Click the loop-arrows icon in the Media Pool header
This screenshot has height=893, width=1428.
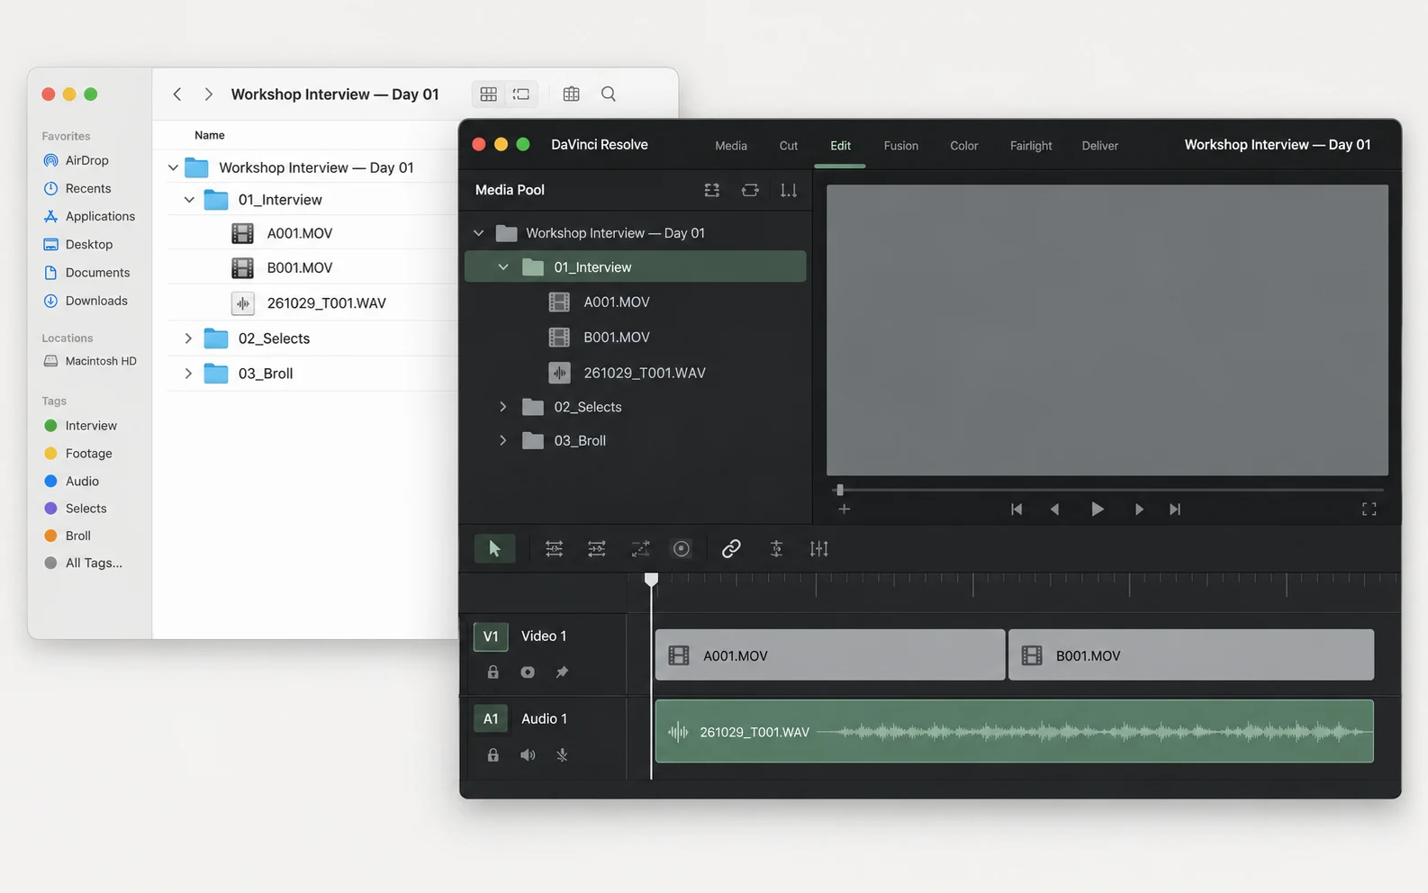point(750,190)
